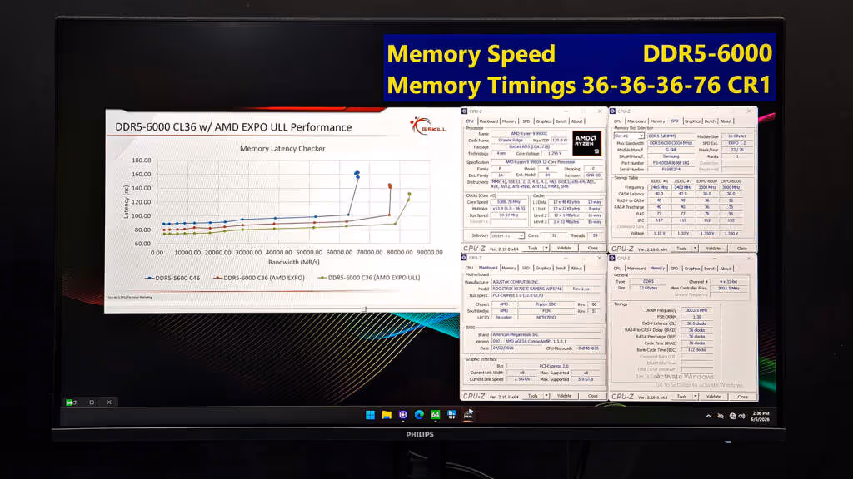Expand Tools arrow in Processor CPU-Z window
The image size is (853, 479).
(546, 248)
